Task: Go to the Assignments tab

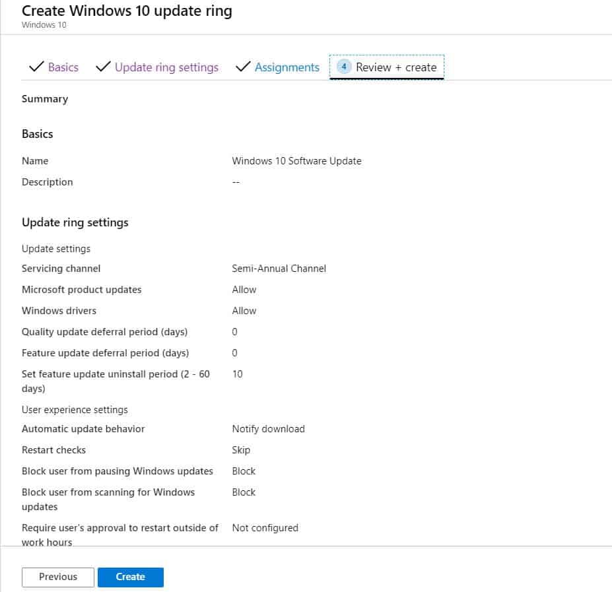Action: tap(287, 67)
